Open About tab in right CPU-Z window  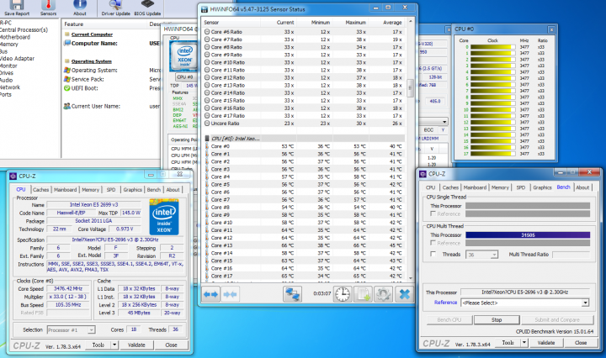[582, 187]
